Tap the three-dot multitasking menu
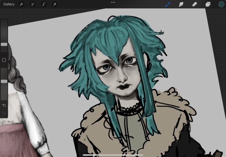The width and height of the screenshot is (226, 157). coord(113,3)
